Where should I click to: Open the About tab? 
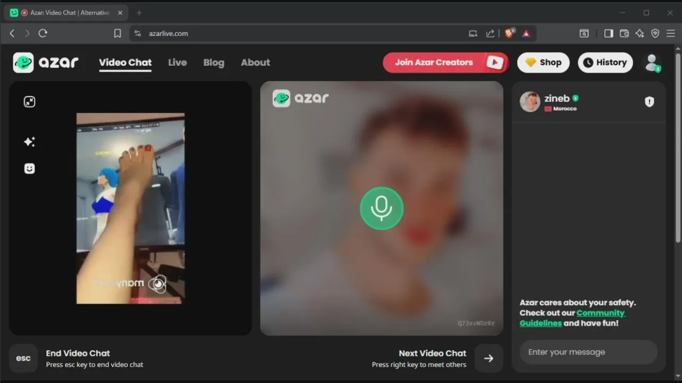(255, 62)
